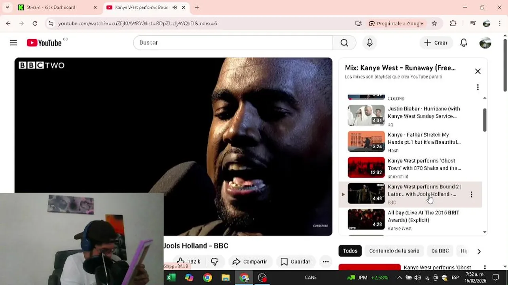Screen dimensions: 508x285
Task: Open the JPM stock widget
Action: [367, 277]
